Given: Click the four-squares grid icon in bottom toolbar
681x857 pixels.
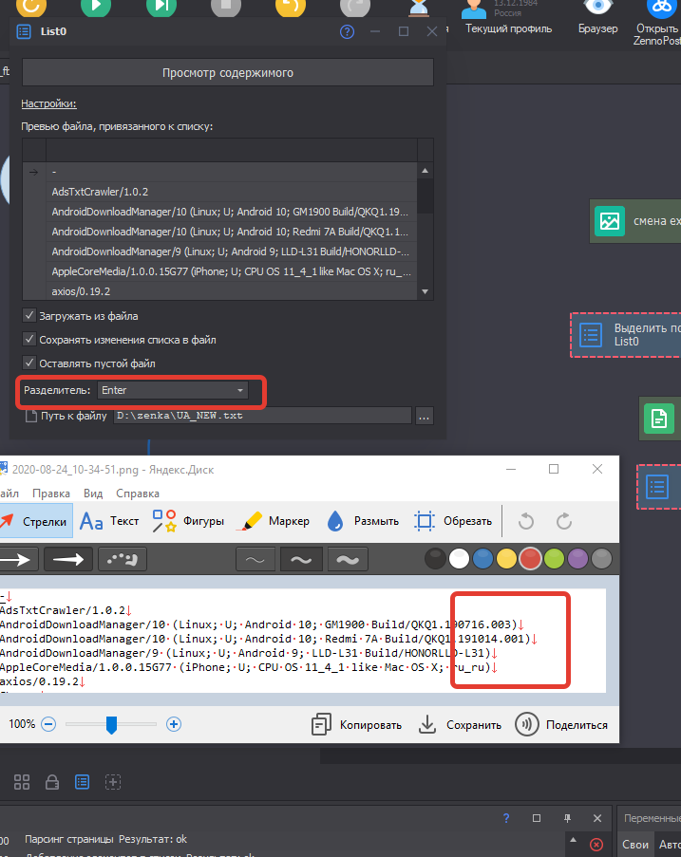Looking at the screenshot, I should click(22, 782).
